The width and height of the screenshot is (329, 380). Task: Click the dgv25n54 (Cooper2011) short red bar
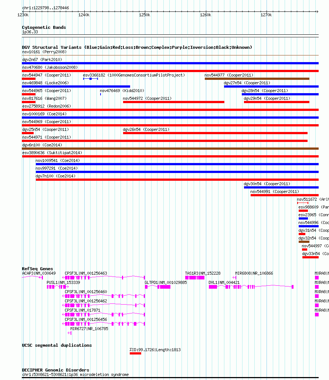[28, 133]
